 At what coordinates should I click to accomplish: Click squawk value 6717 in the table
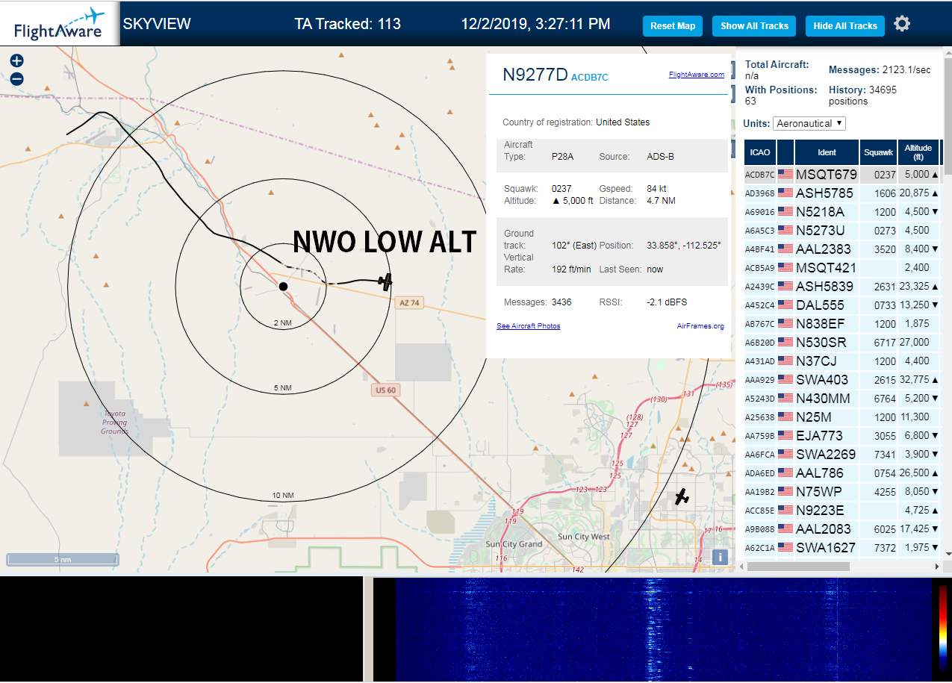885,343
